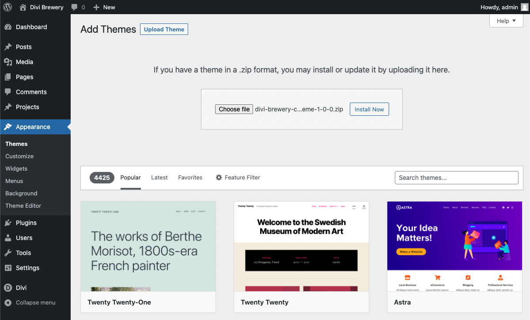The height and width of the screenshot is (320, 530).
Task: Go to the Posts menu
Action: click(x=35, y=47)
